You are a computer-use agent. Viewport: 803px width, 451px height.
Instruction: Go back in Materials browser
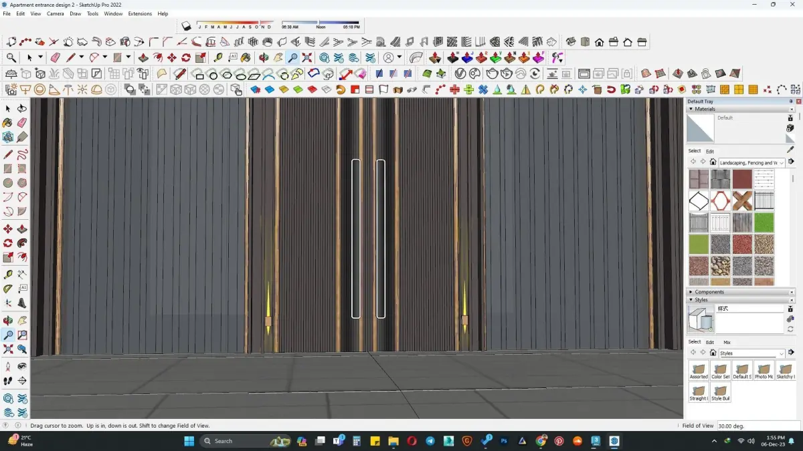693,162
